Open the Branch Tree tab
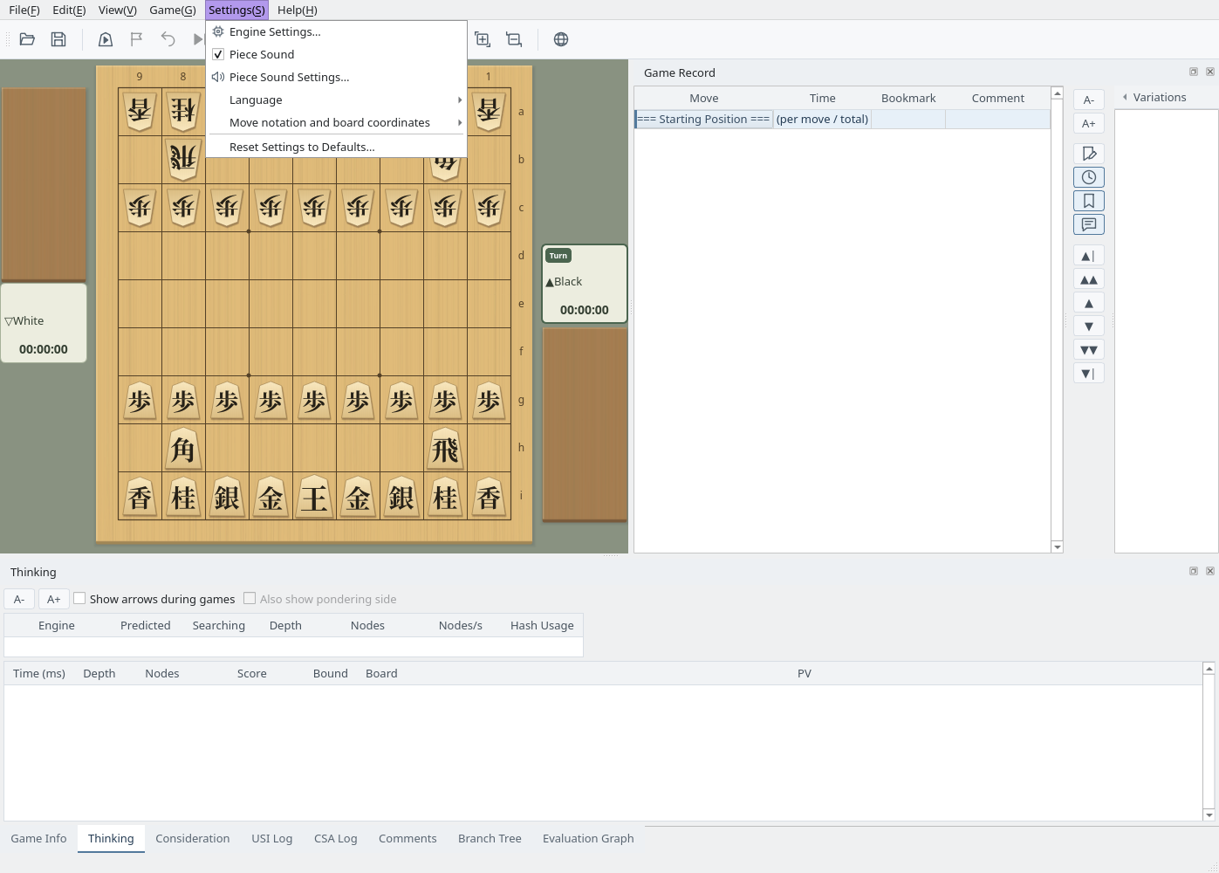Viewport: 1219px width, 873px height. (x=490, y=838)
